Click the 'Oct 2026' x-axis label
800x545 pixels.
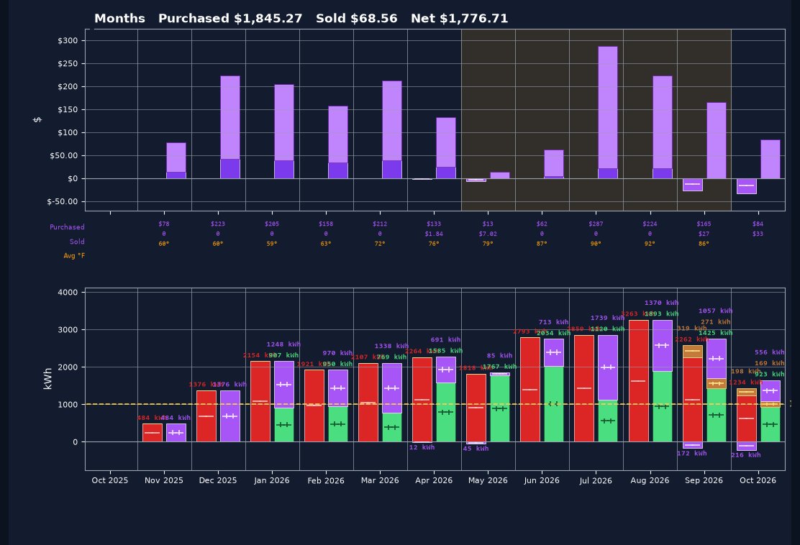pos(758,480)
